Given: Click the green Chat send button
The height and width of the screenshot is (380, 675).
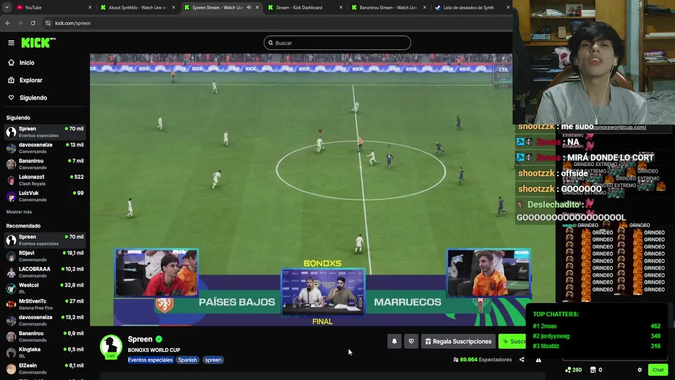Looking at the screenshot, I should (x=658, y=370).
